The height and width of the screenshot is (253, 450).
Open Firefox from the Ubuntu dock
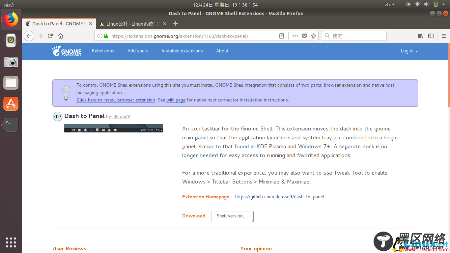click(x=11, y=19)
